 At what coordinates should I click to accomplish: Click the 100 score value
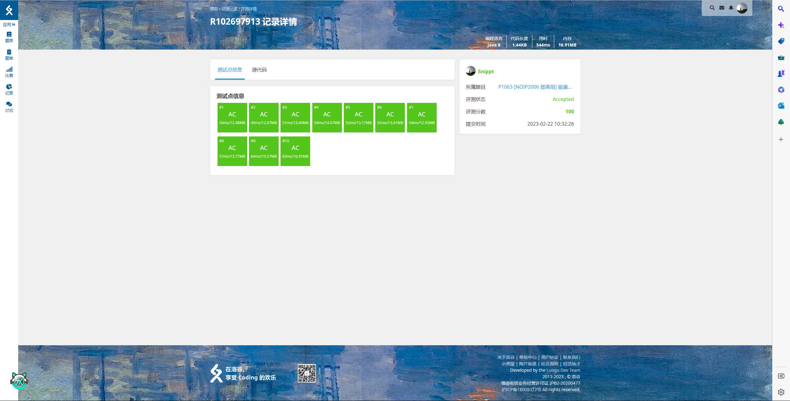570,111
